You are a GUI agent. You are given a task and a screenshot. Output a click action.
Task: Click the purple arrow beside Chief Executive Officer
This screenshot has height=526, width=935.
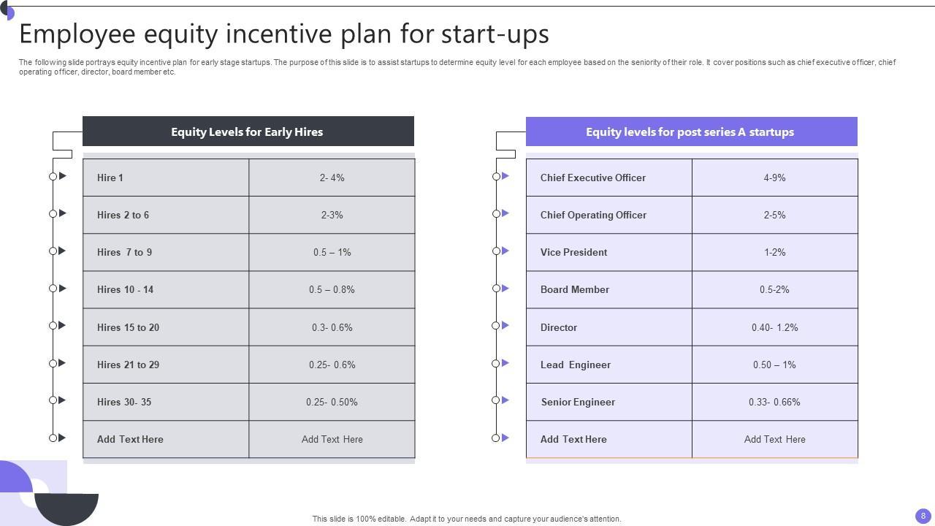pos(505,176)
